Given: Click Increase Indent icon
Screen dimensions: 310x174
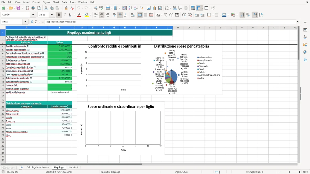Looking at the screenshot, I should coord(197,15).
